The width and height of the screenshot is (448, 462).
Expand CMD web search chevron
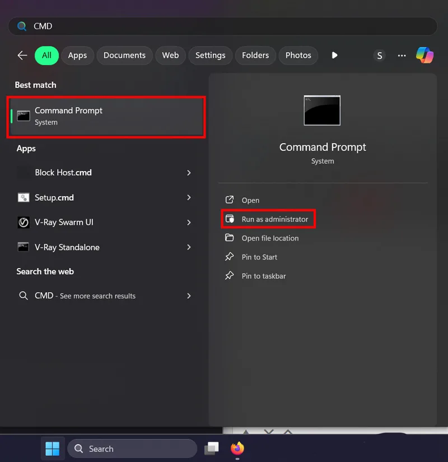point(189,296)
